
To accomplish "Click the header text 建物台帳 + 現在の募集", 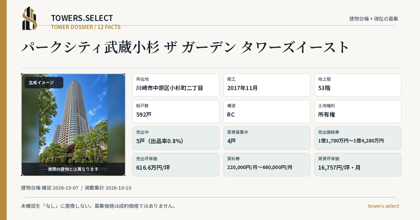I will coord(374,19).
